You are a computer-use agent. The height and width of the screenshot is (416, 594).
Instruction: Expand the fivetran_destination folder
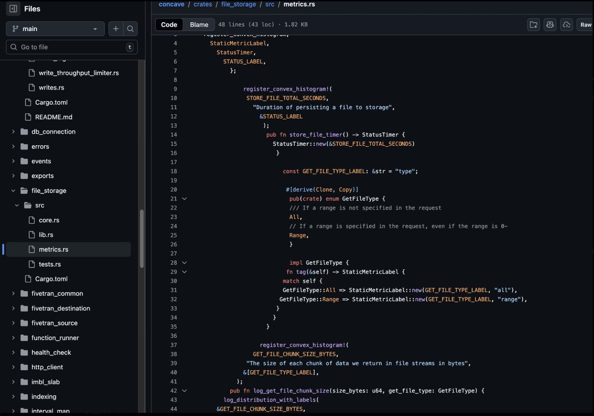coord(13,308)
